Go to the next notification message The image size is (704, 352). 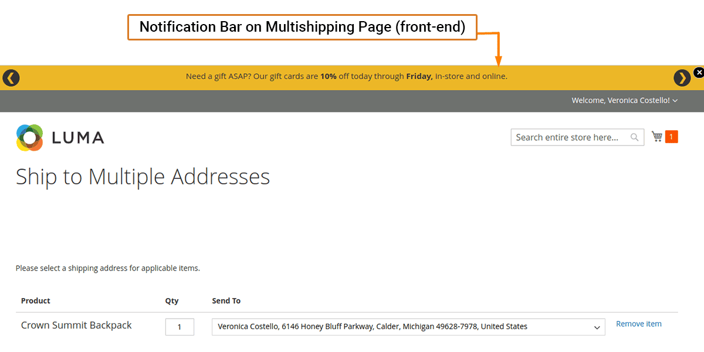tap(682, 77)
